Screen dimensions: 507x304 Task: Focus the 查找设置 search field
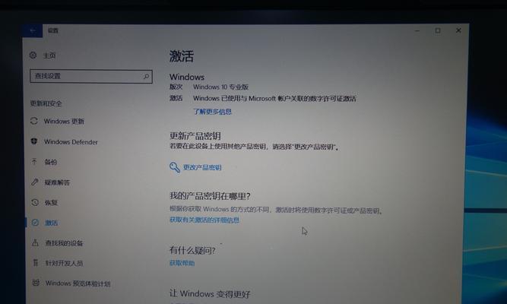(91, 76)
